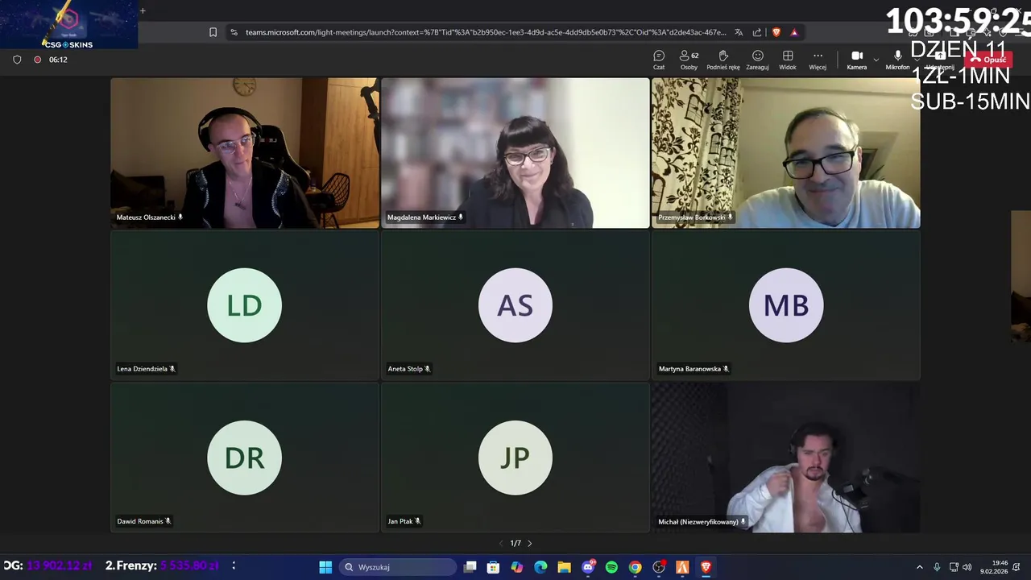Click the meeting shield icon
Viewport: 1031px width, 580px height.
point(17,60)
